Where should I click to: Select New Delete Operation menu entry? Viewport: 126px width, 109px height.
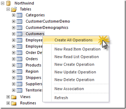tap(74, 80)
